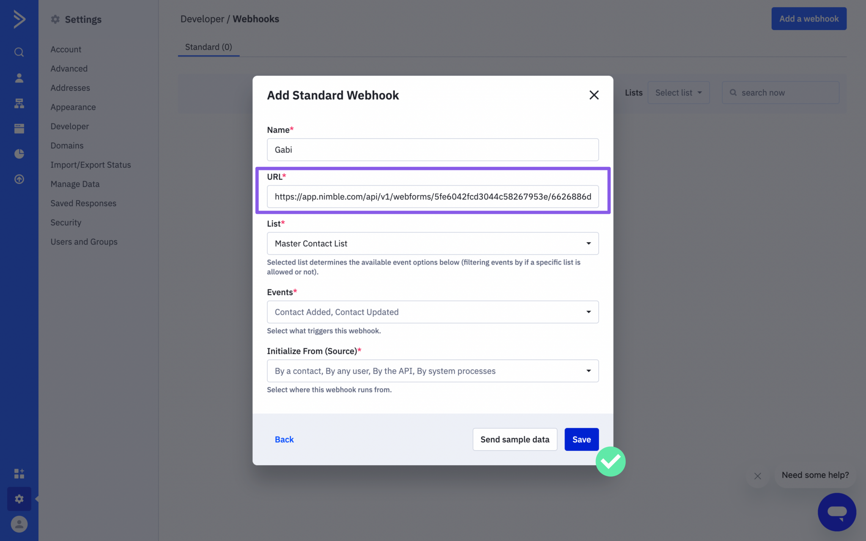Open the Settings gear in the sidebar
866x541 pixels.
click(19, 499)
